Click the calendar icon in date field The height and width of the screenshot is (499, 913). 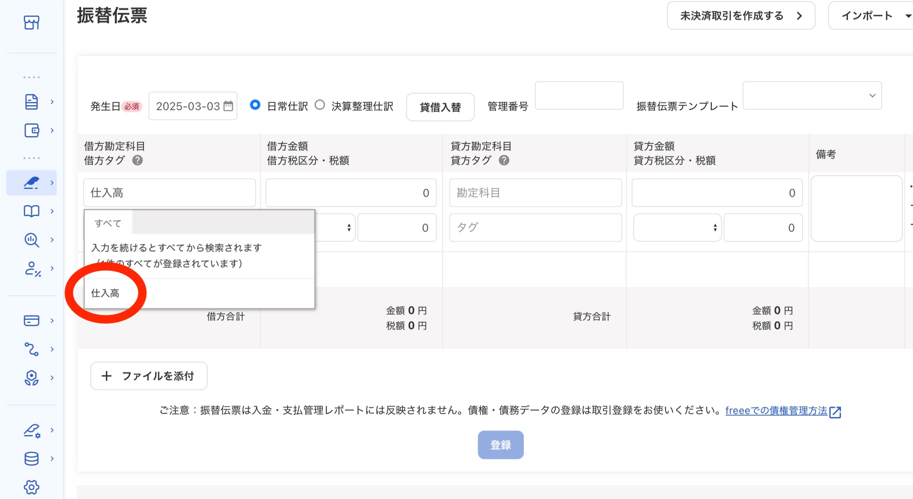(229, 106)
